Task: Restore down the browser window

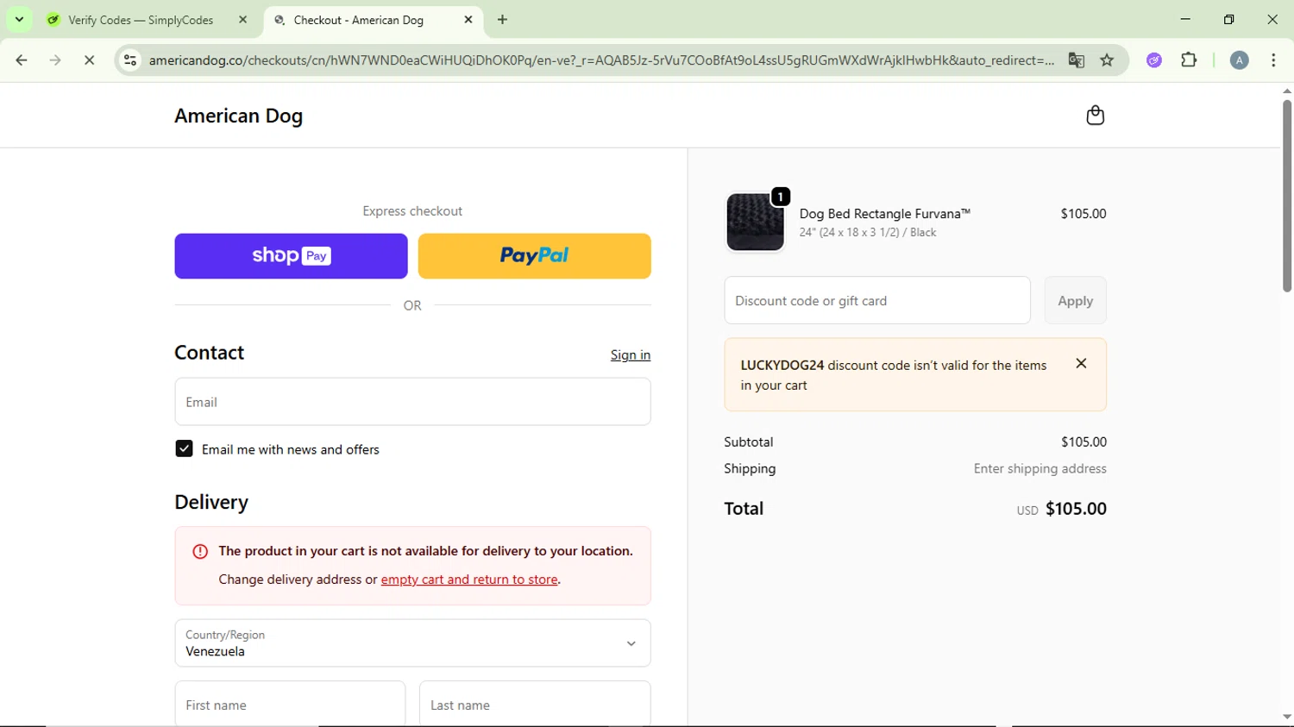Action: (1229, 19)
